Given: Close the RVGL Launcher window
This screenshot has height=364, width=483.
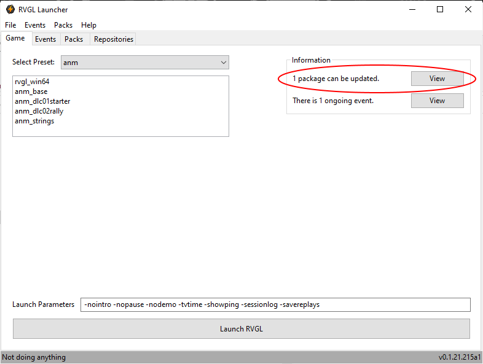Looking at the screenshot, I should point(468,10).
